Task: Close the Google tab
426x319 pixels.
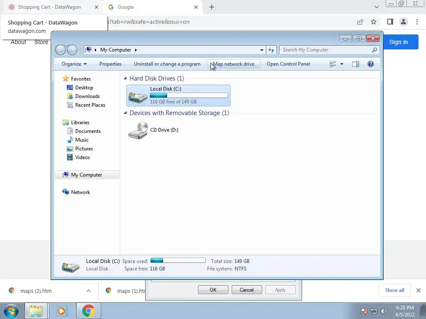Action: tap(196, 7)
